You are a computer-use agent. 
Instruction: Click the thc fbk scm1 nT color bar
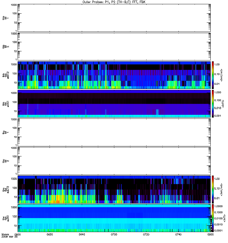(x=213, y=218)
